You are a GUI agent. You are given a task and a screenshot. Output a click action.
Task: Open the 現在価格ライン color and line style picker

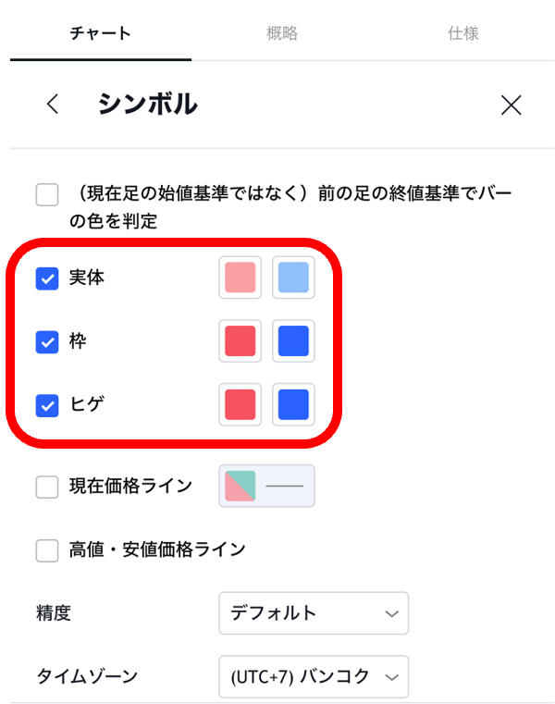(266, 486)
